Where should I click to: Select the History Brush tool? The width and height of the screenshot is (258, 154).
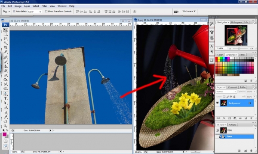pyautogui.click(x=6, y=71)
